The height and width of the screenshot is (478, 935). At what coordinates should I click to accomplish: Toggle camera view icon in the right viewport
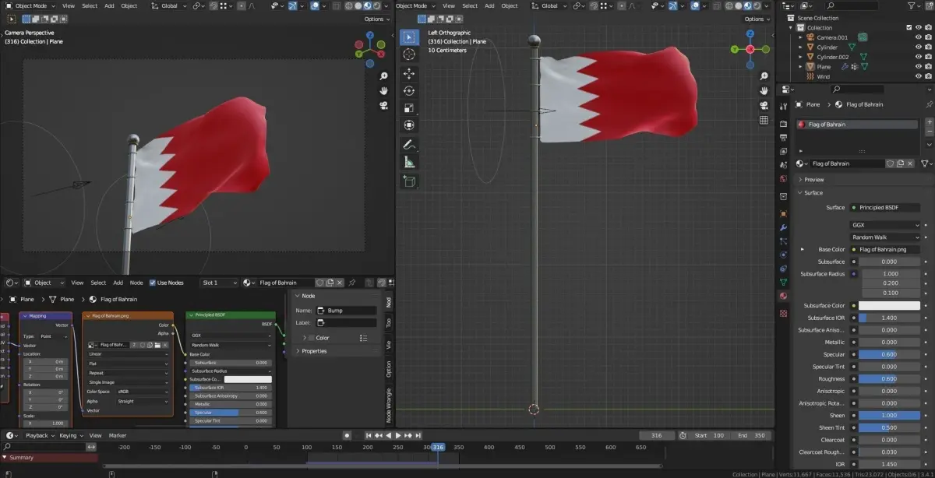point(764,106)
